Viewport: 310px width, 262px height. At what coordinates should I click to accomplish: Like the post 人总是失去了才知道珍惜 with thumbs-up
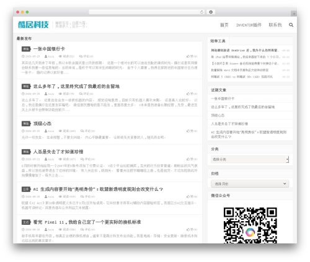(192, 159)
